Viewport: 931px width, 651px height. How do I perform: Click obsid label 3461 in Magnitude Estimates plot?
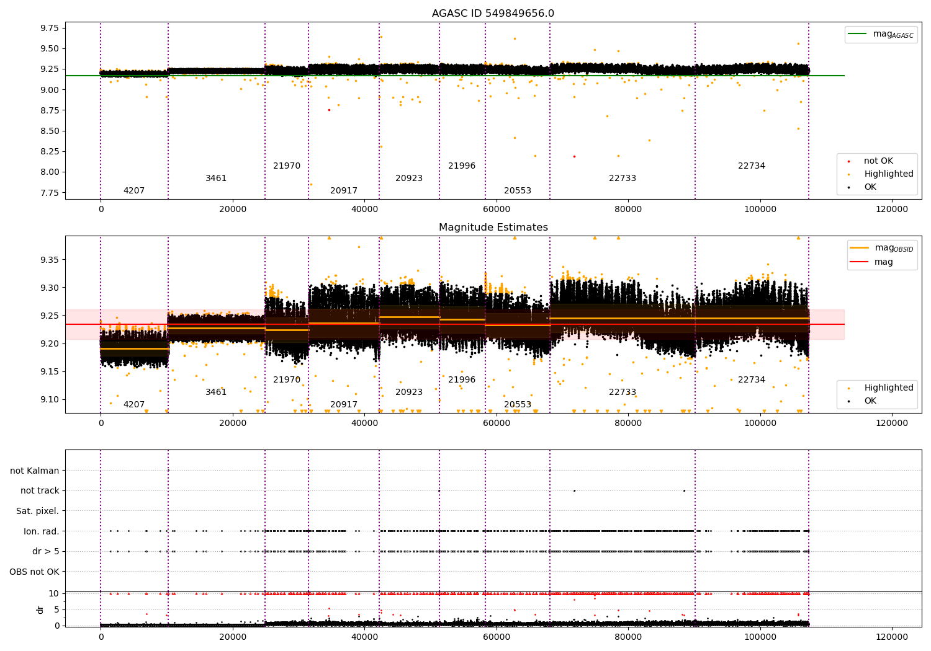(x=216, y=392)
